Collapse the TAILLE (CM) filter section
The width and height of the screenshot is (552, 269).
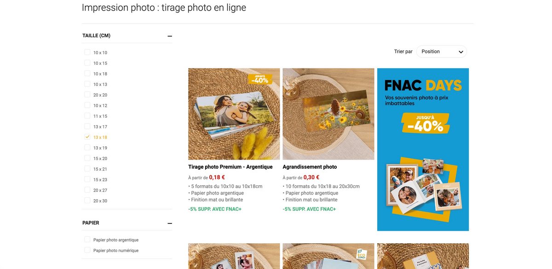pos(170,36)
